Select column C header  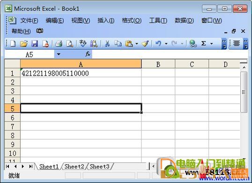pyautogui.click(x=192, y=64)
